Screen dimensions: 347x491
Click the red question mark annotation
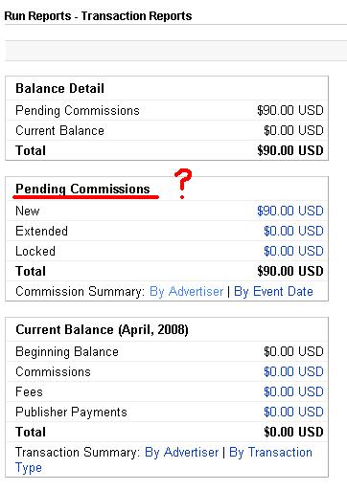pyautogui.click(x=183, y=184)
